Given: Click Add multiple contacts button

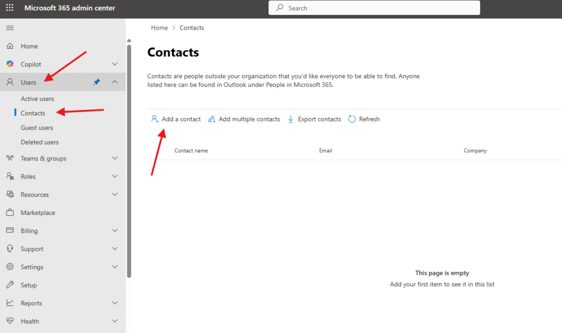Looking at the screenshot, I should pos(244,119).
